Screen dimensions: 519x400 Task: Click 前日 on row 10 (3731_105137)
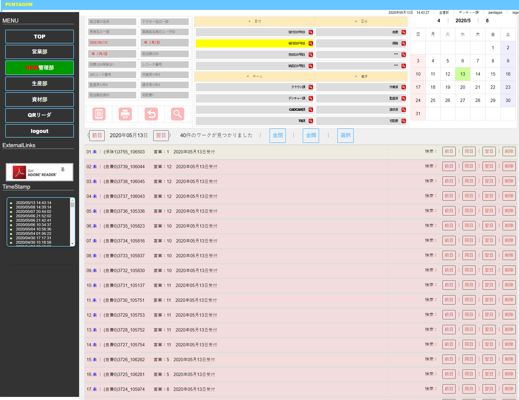(449, 285)
